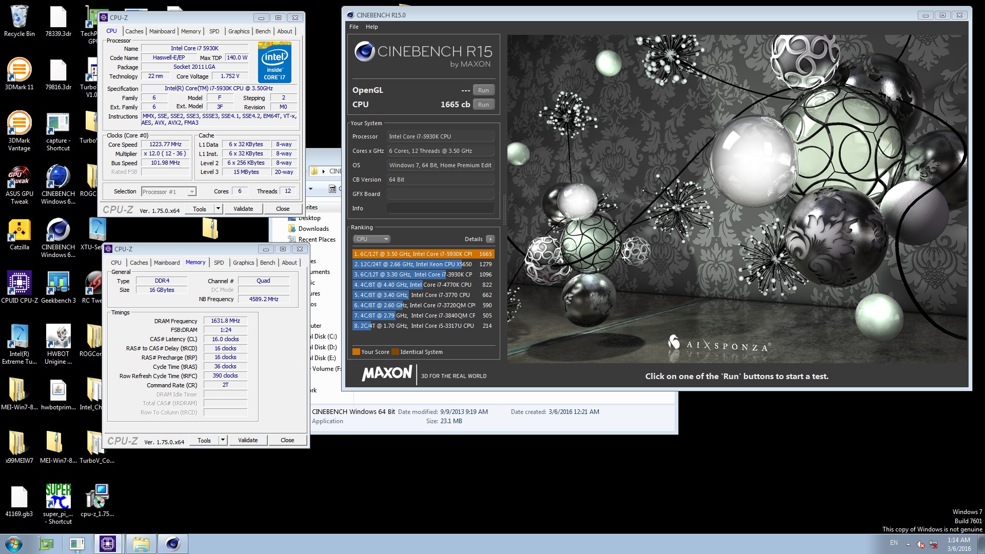Open the CPU ranking dropdown in Cinebench

pos(371,239)
